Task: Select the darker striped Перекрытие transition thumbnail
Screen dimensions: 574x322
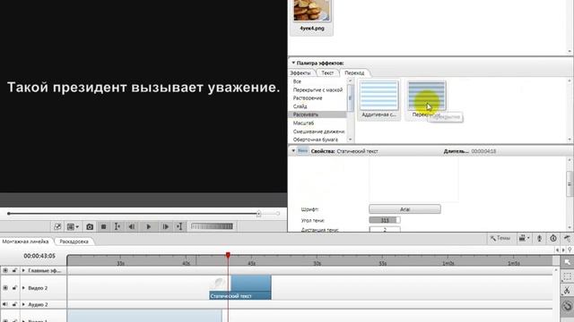Action: click(427, 96)
